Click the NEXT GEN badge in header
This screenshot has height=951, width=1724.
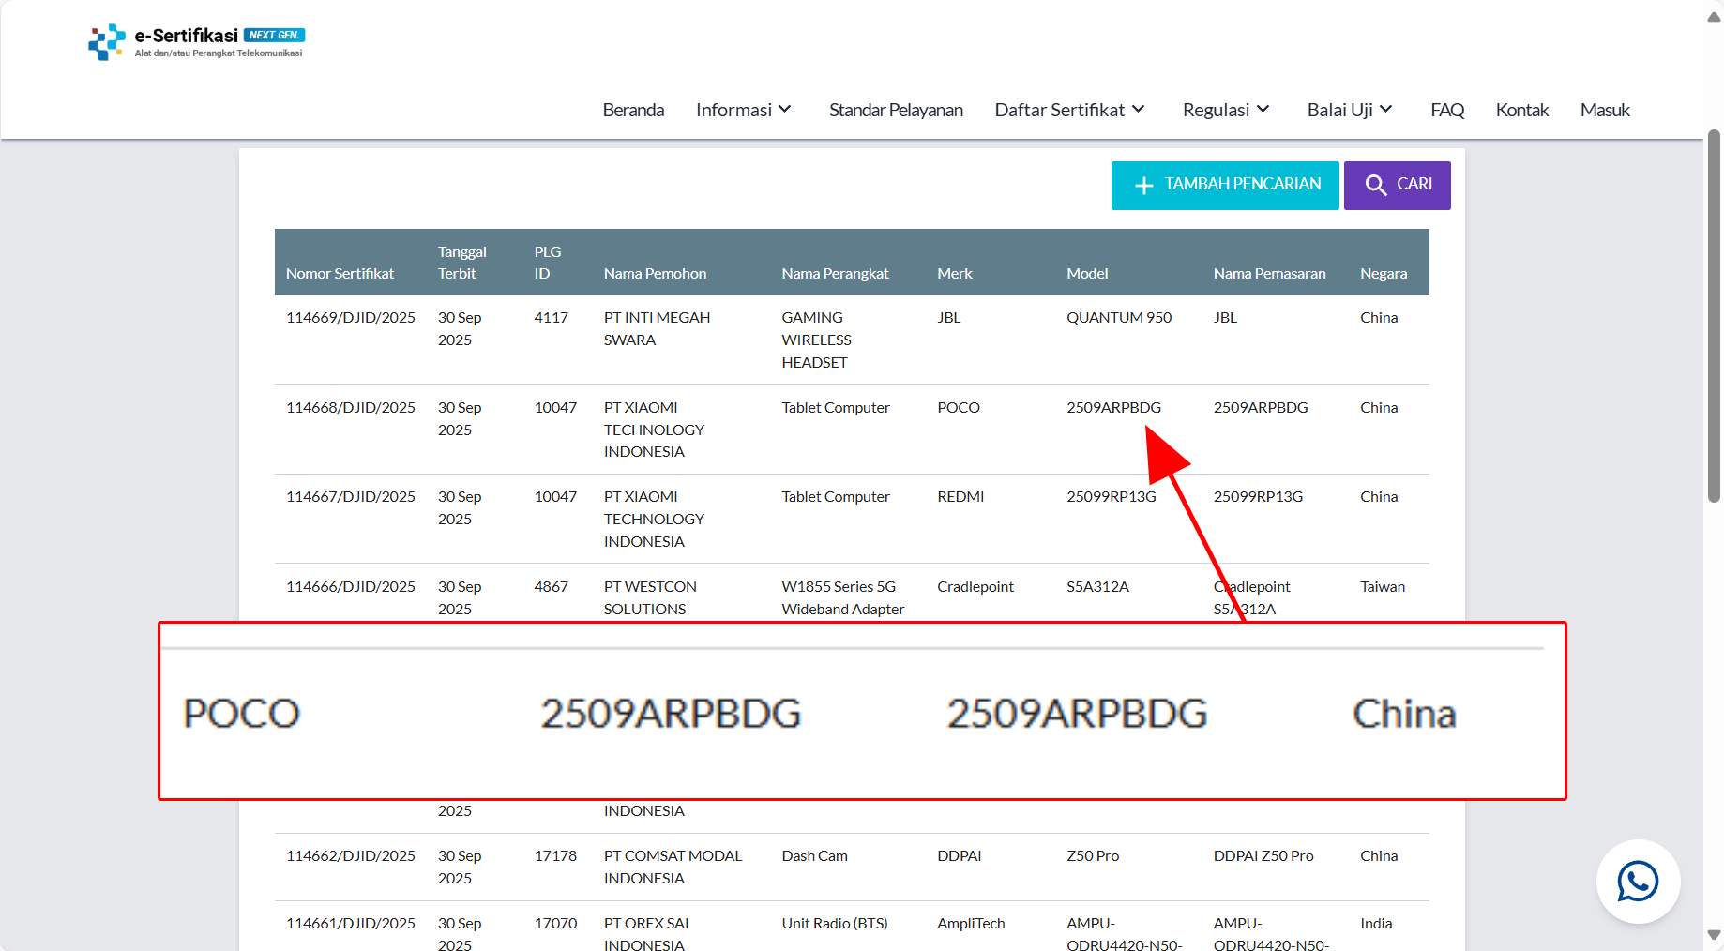click(274, 35)
